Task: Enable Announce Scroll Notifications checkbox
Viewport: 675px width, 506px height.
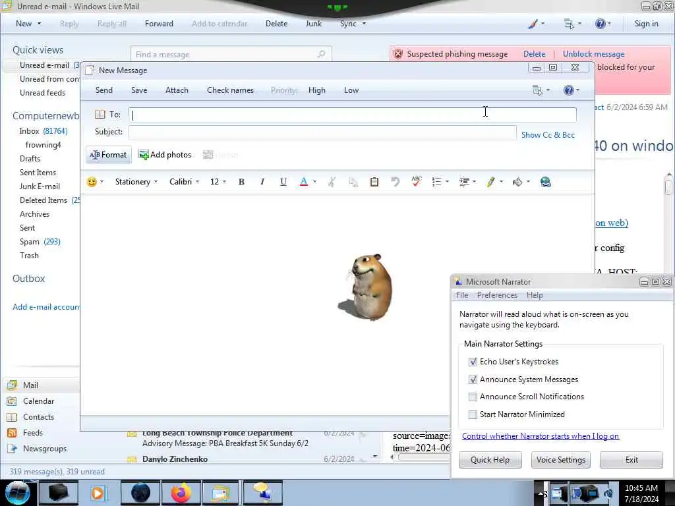Action: click(473, 397)
